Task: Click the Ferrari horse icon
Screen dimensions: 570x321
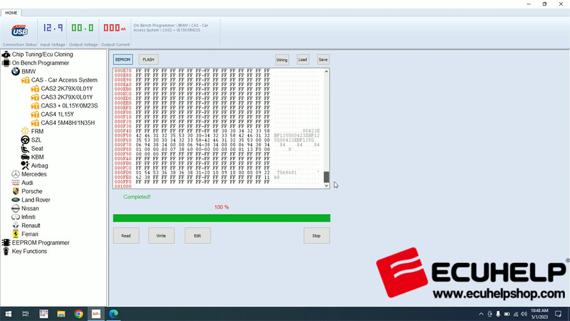Action: [x=15, y=234]
